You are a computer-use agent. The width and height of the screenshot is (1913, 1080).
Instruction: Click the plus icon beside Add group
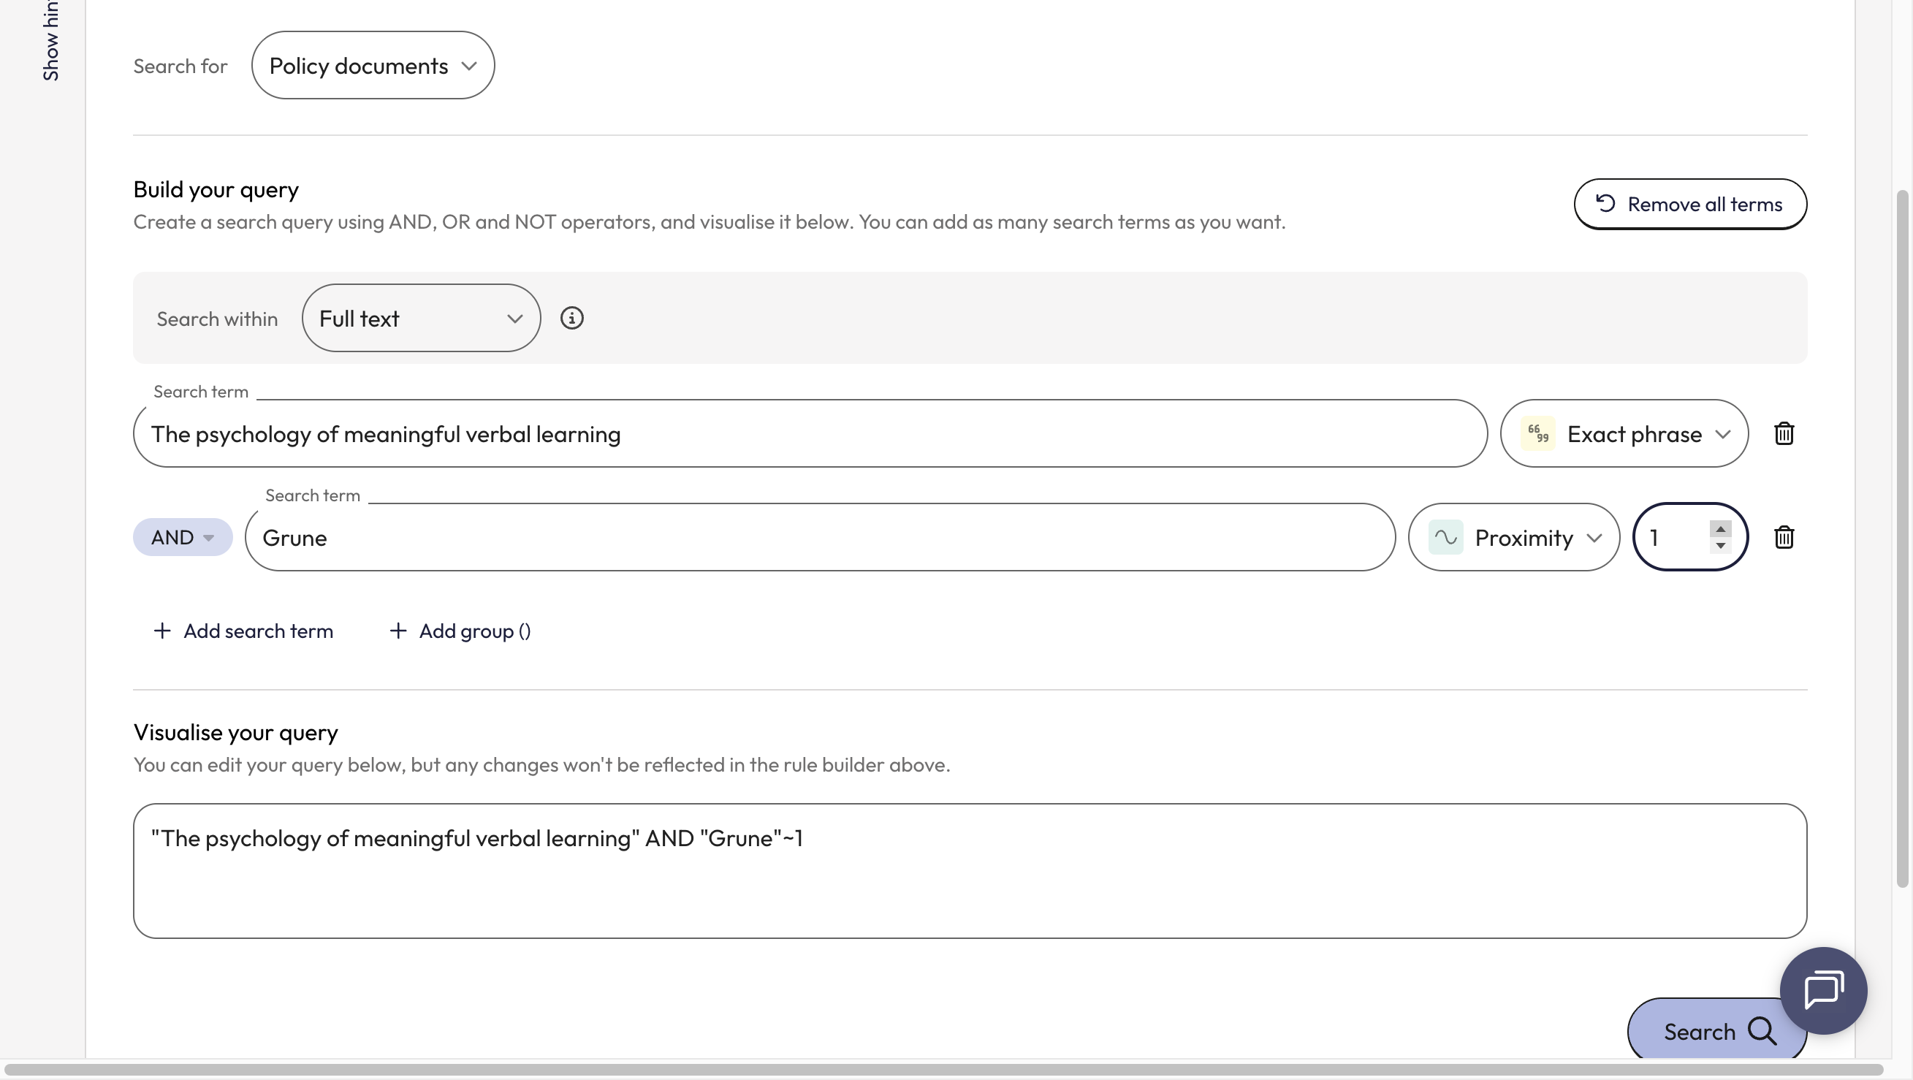(398, 631)
